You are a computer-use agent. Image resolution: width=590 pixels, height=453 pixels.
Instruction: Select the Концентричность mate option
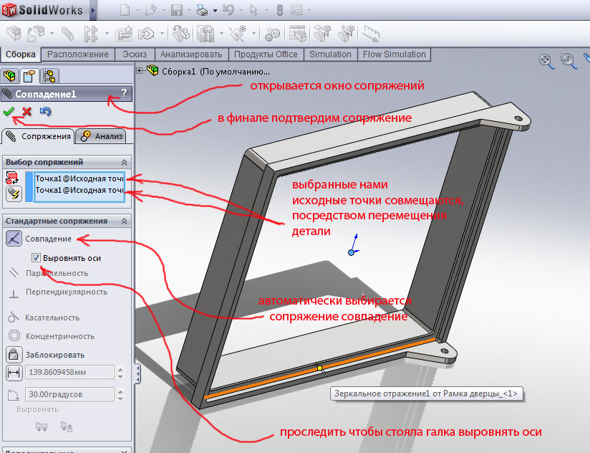point(60,335)
